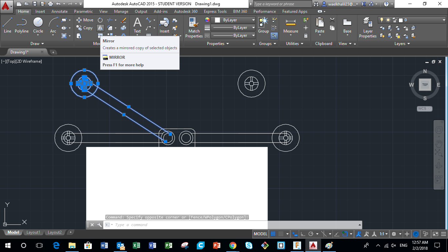Screen dimensions: 448x252
Task: Click the MODEL space button
Action: coord(261,234)
